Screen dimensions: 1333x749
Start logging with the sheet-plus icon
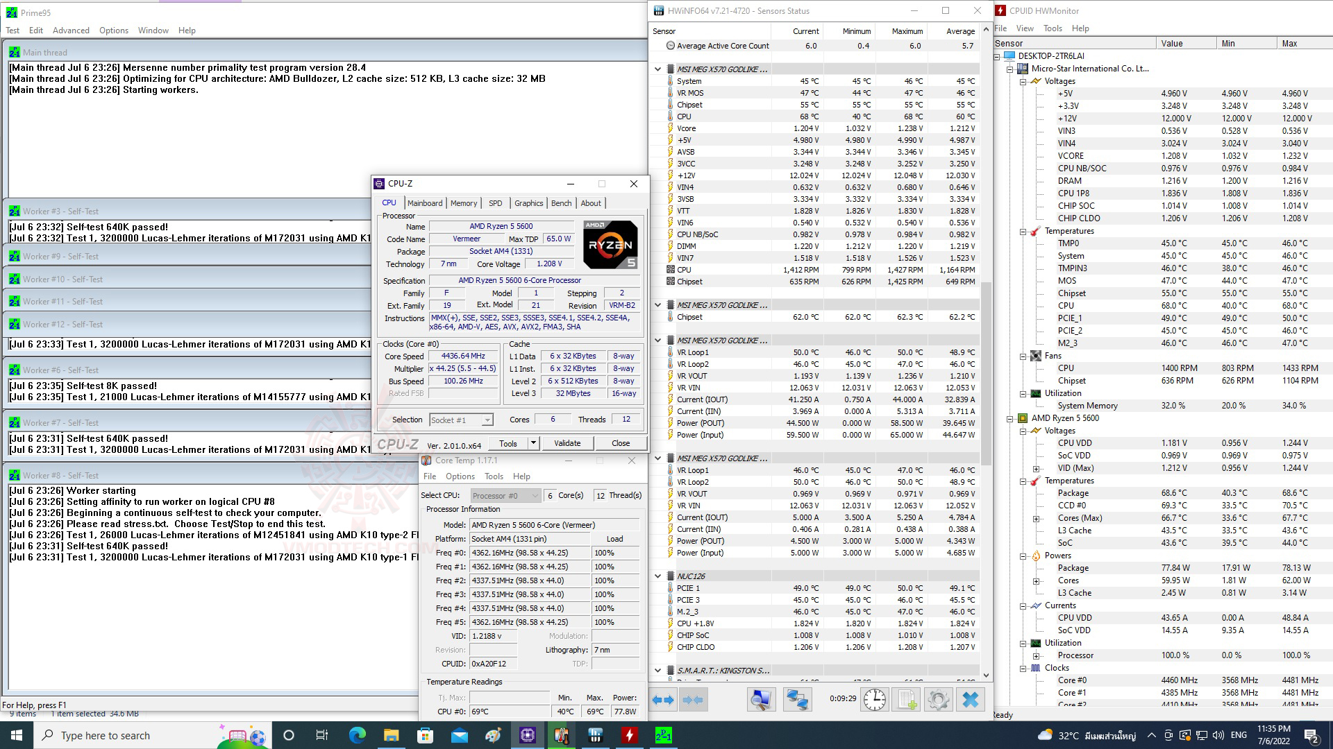pos(907,700)
